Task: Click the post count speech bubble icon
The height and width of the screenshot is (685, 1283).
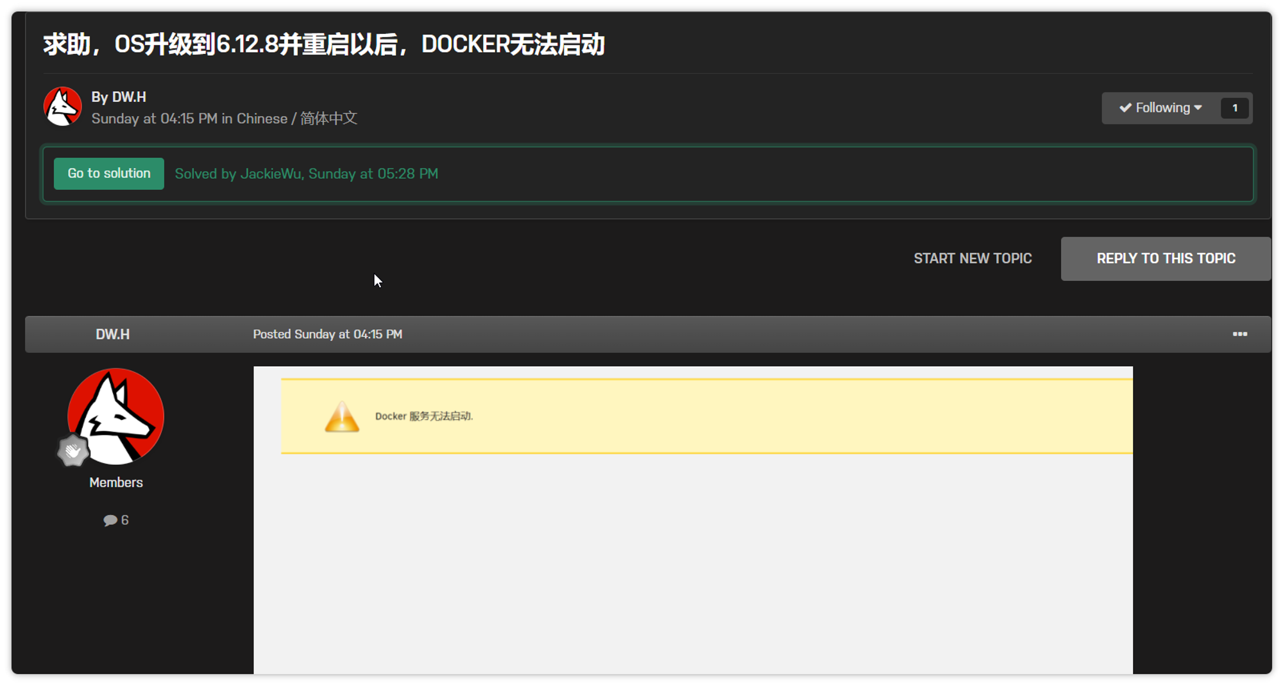Action: tap(110, 520)
